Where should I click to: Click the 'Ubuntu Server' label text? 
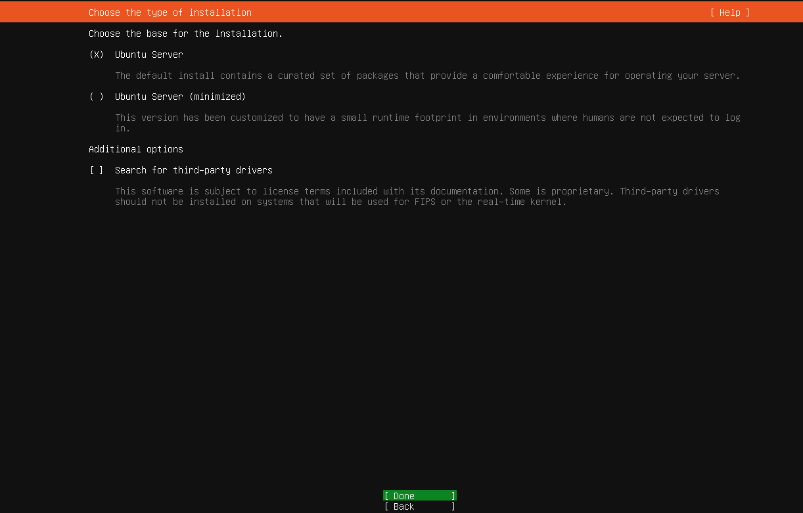[149, 55]
